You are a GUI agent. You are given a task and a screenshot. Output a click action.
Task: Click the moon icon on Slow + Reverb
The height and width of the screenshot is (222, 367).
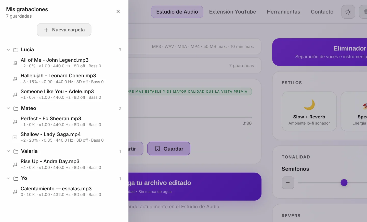(309, 105)
